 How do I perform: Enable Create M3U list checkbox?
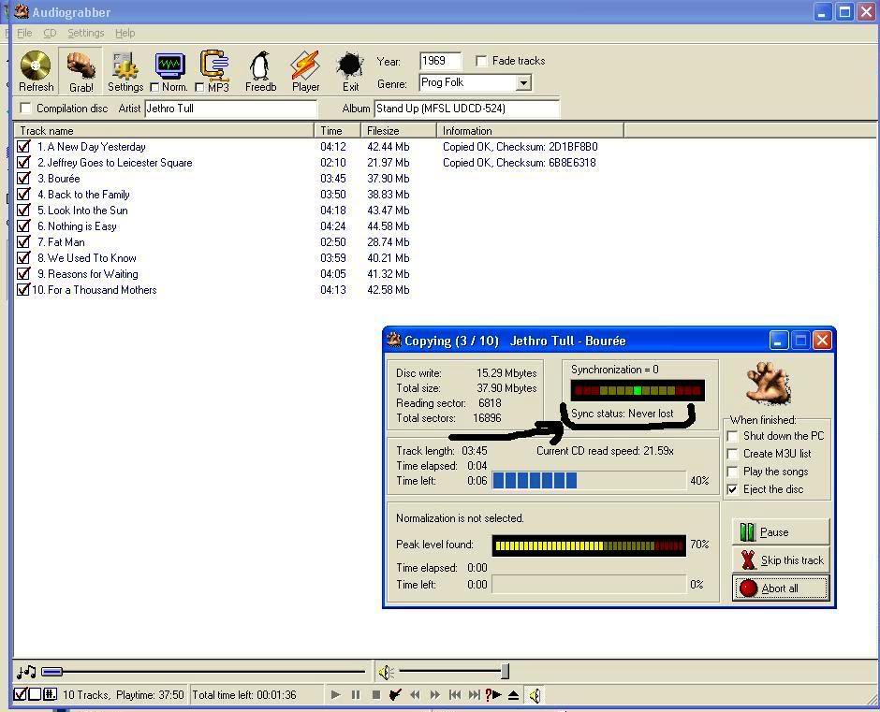click(x=732, y=454)
